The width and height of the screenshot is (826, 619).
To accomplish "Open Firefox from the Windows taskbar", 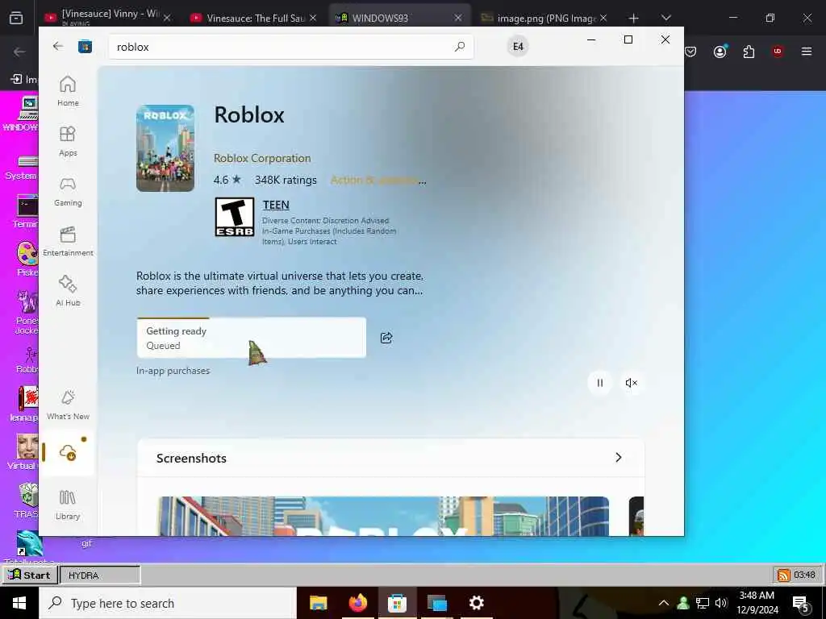I will [x=357, y=603].
